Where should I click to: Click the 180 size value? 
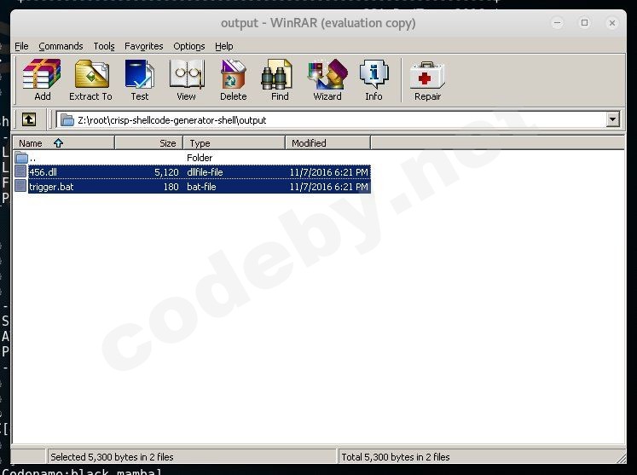point(171,187)
